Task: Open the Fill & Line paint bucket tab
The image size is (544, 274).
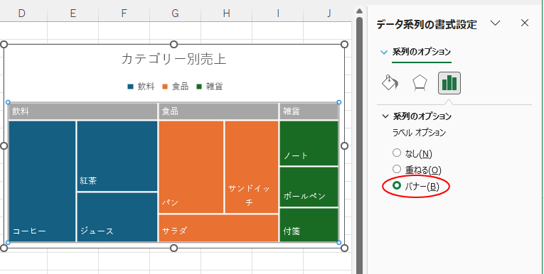Action: [390, 83]
